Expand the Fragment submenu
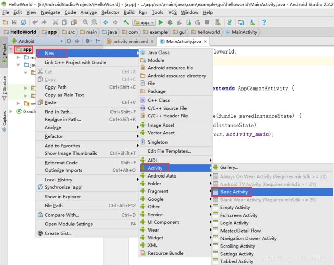The width and height of the screenshot is (334, 265). click(x=176, y=191)
